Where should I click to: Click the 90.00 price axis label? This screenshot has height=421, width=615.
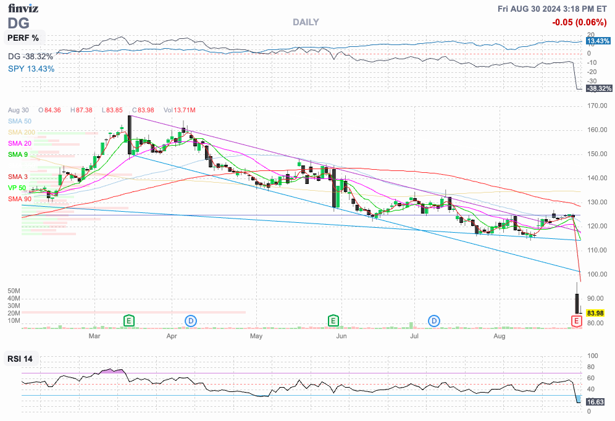[x=596, y=299]
